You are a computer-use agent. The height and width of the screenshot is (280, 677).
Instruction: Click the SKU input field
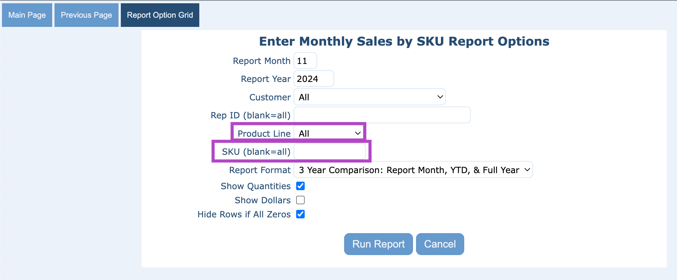[x=329, y=151]
